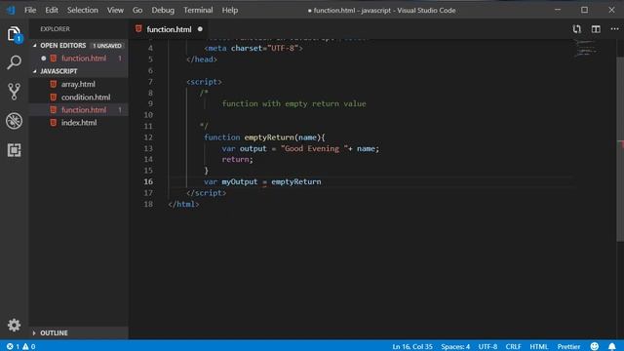Screen dimensions: 624x351
Task: Click the "Good Evening " string literal
Action: coord(314,148)
